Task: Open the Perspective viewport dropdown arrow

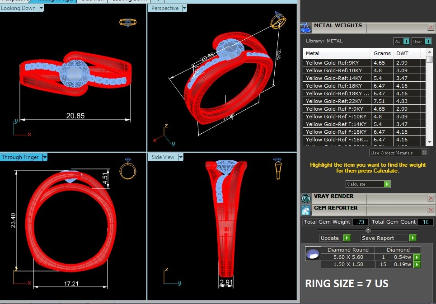Action: (x=184, y=8)
